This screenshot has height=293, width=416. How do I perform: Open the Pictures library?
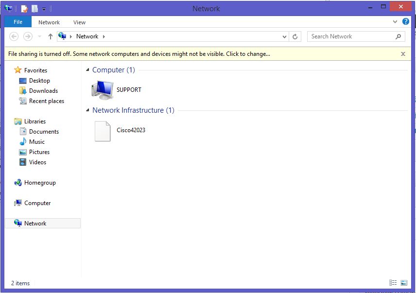(39, 152)
